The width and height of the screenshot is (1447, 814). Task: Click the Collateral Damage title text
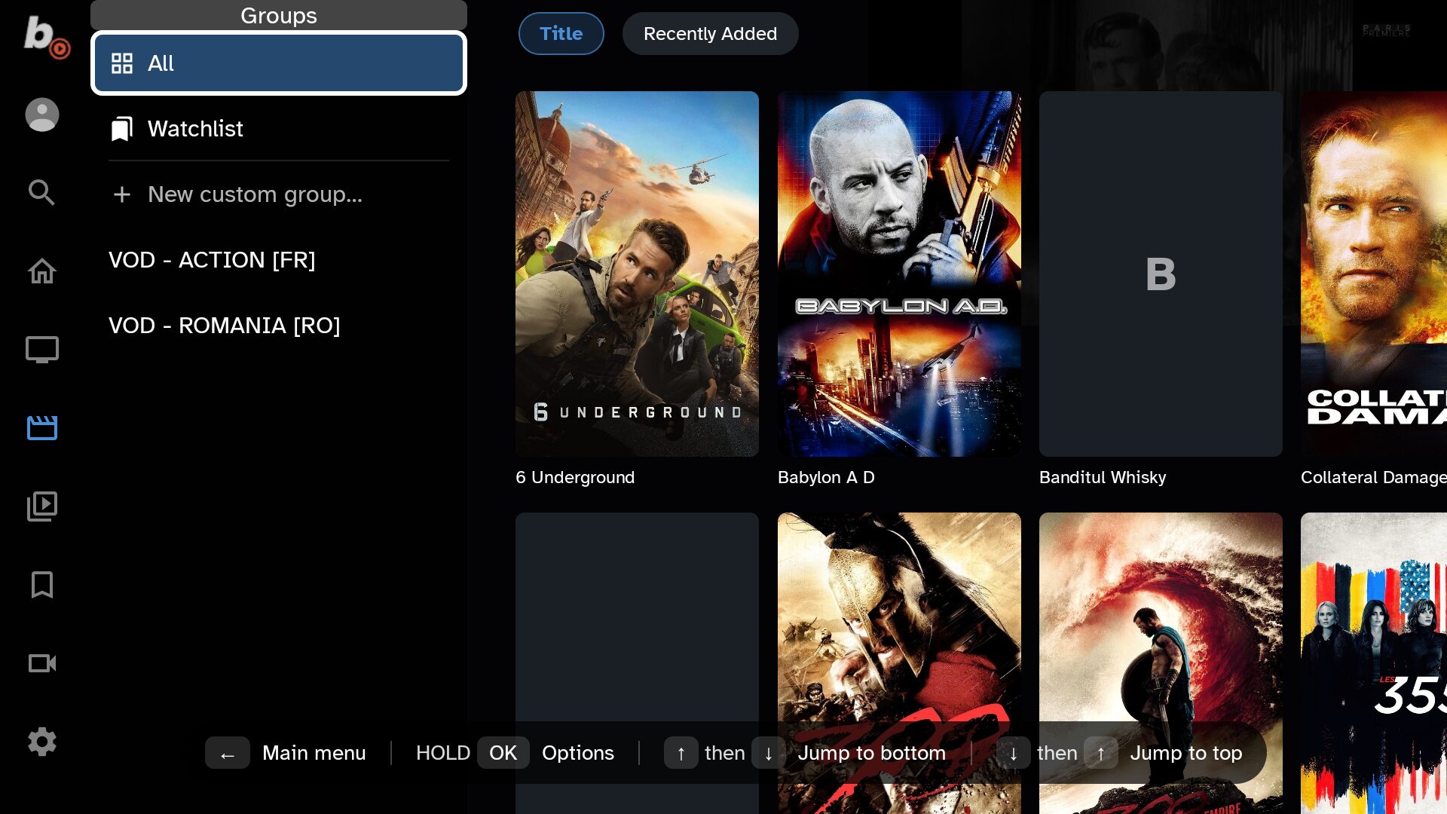point(1374,478)
